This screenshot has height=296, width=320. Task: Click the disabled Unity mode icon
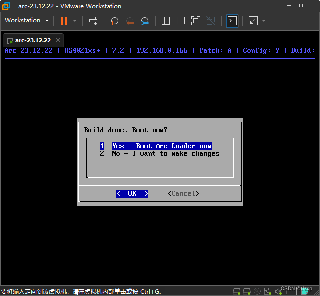click(211, 21)
